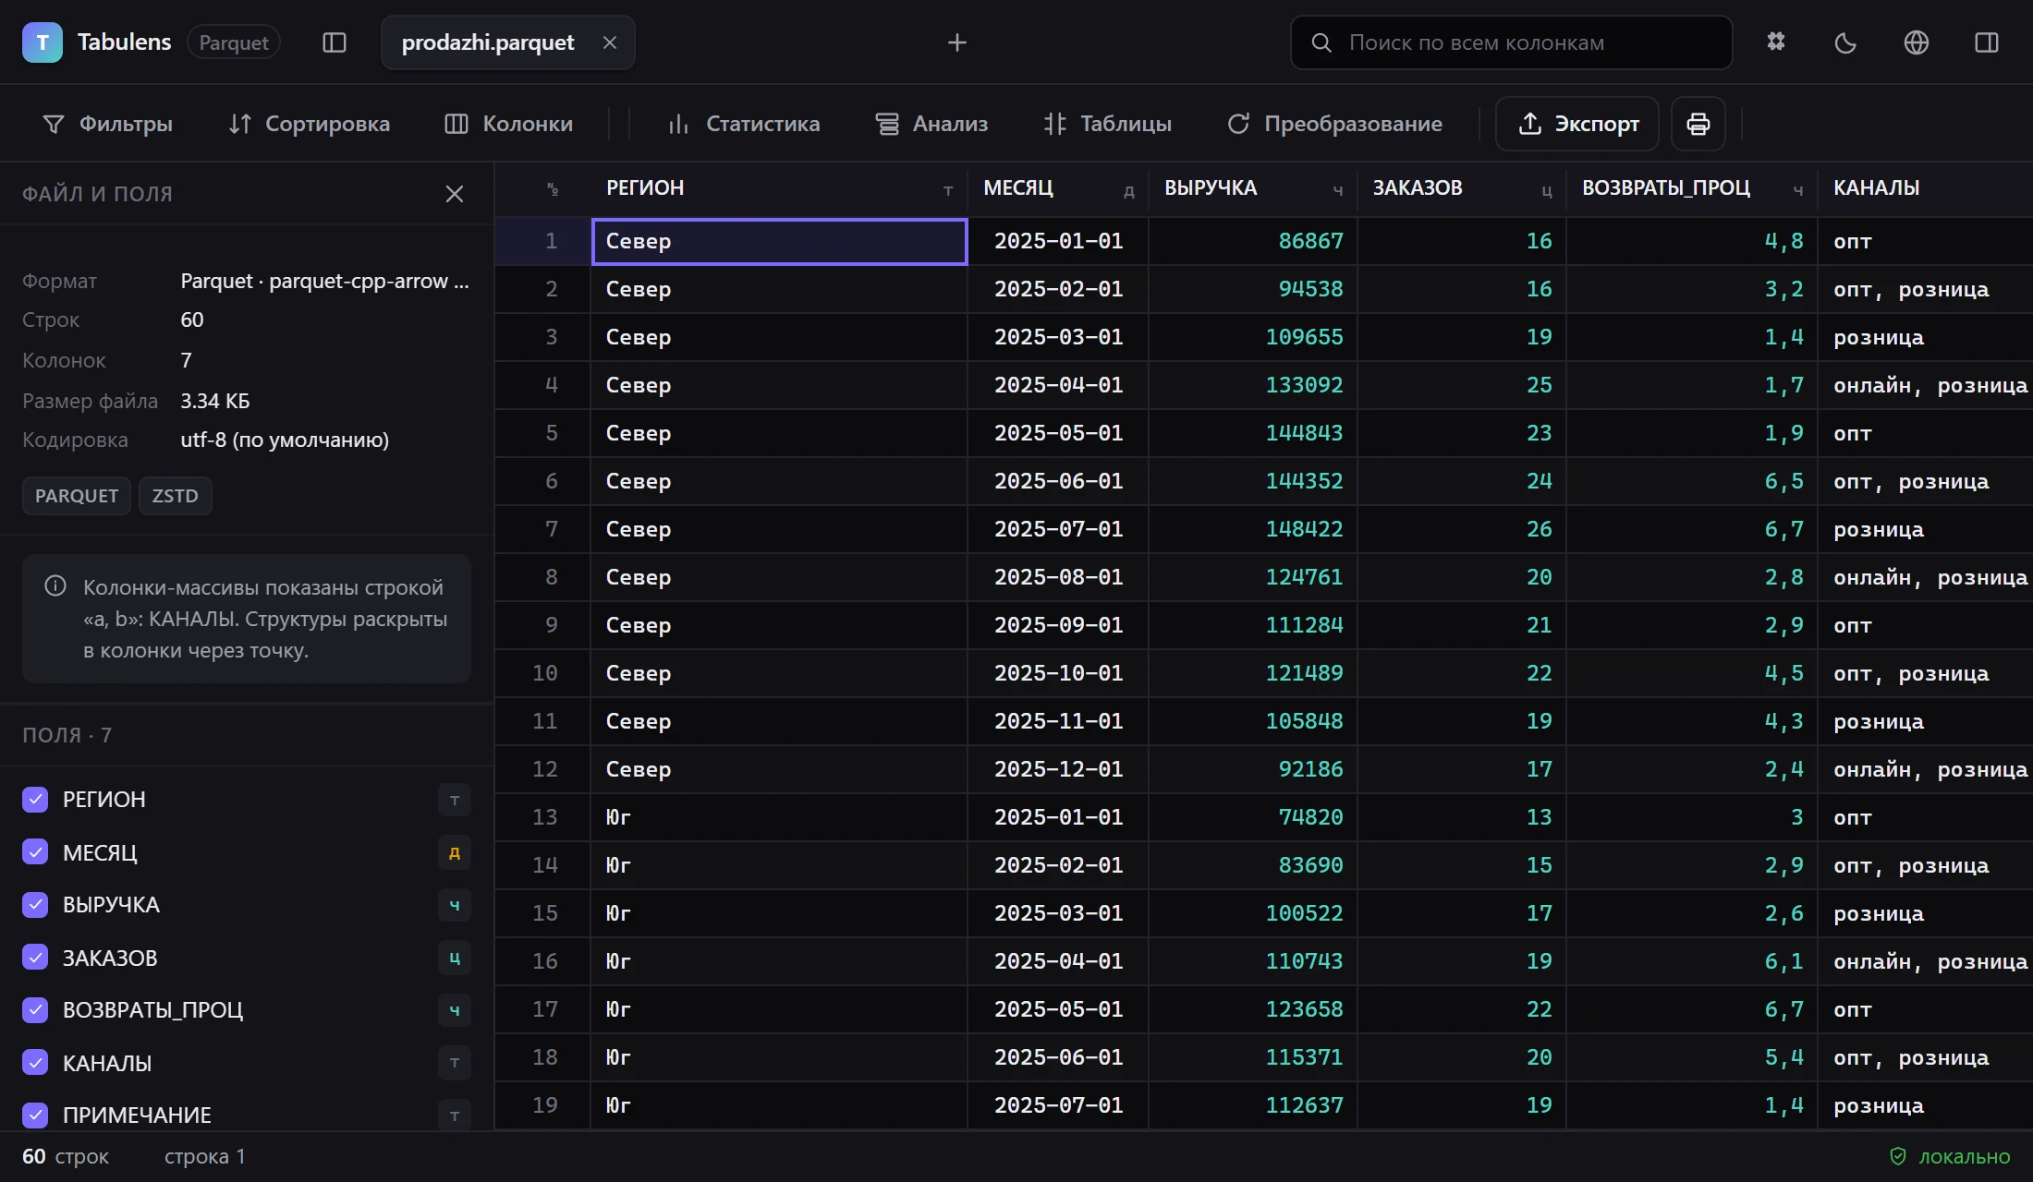
Task: Open the Статистика panel
Action: coord(745,124)
